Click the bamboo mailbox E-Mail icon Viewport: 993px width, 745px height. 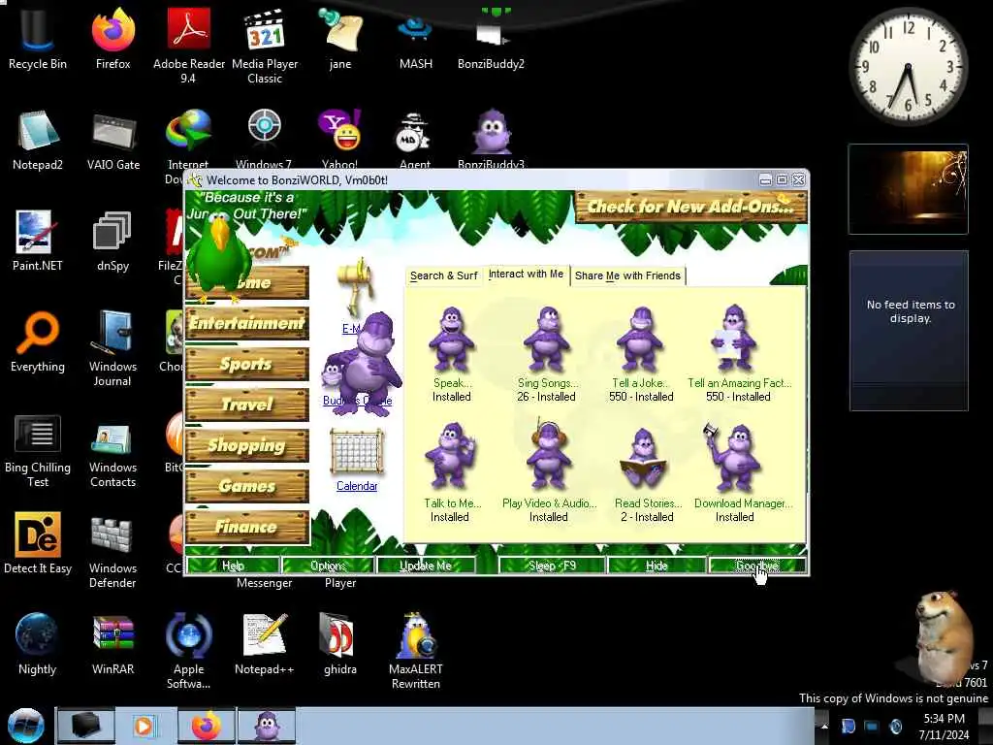coord(357,285)
